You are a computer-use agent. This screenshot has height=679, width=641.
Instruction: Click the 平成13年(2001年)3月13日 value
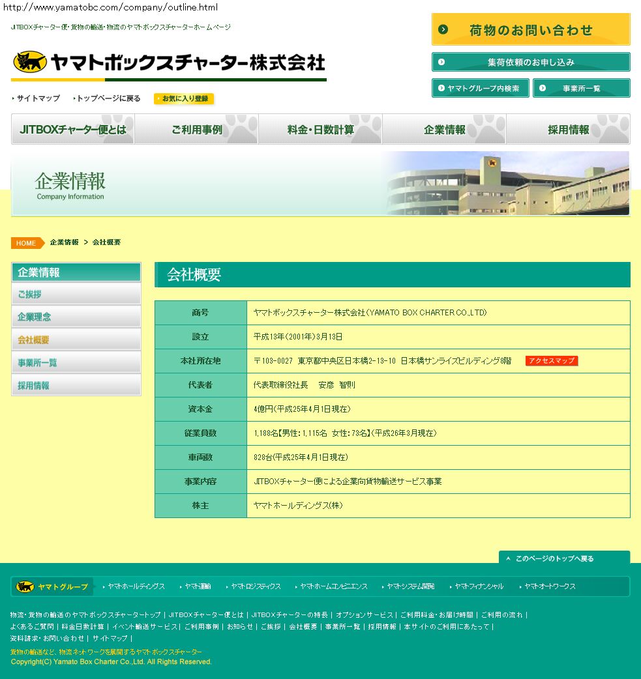(x=298, y=337)
